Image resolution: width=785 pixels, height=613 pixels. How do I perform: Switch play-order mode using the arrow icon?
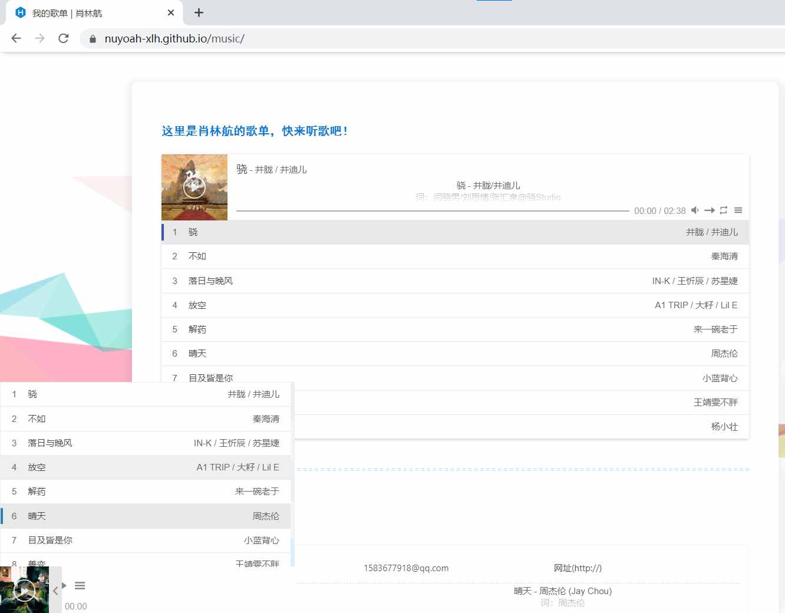[x=710, y=210]
